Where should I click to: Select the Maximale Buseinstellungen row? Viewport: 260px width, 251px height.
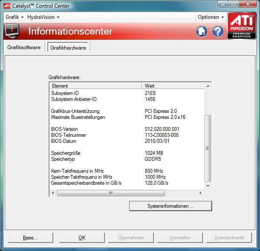127,117
